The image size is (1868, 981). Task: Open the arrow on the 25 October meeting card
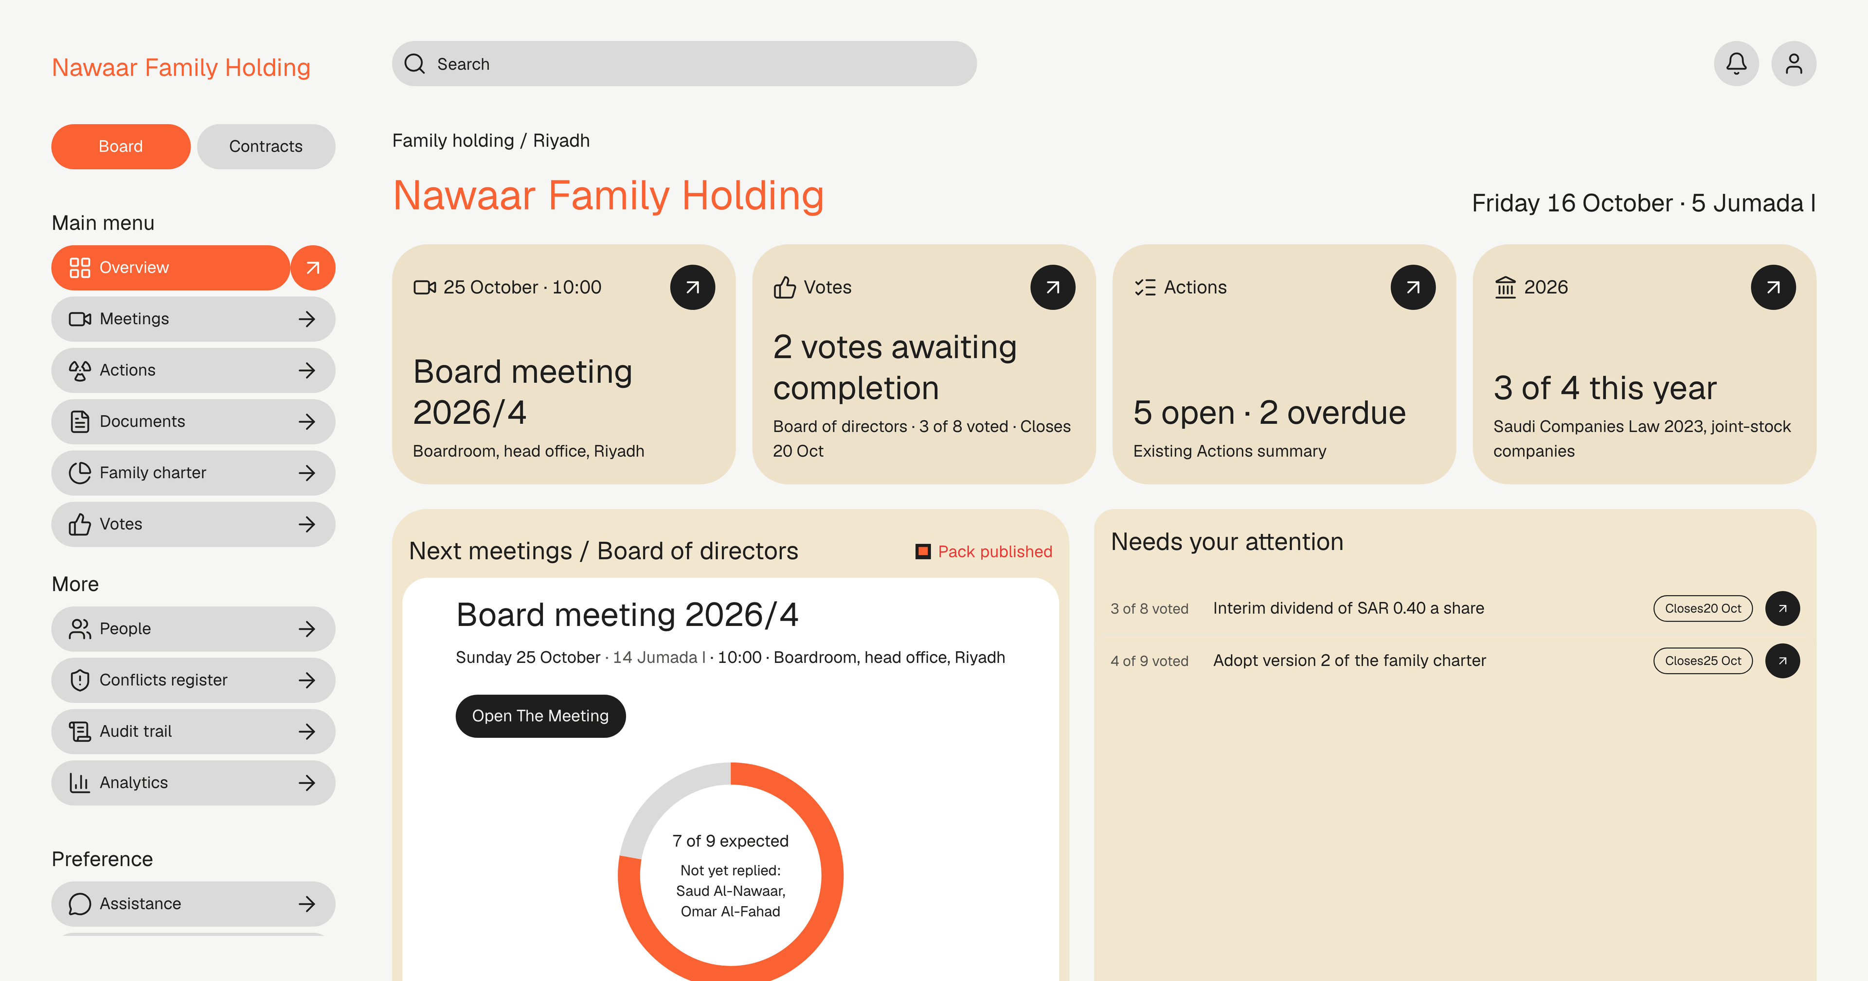tap(693, 287)
